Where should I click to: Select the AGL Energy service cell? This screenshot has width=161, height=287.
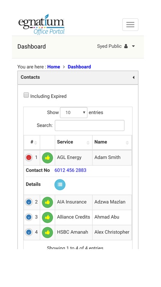tap(74, 158)
